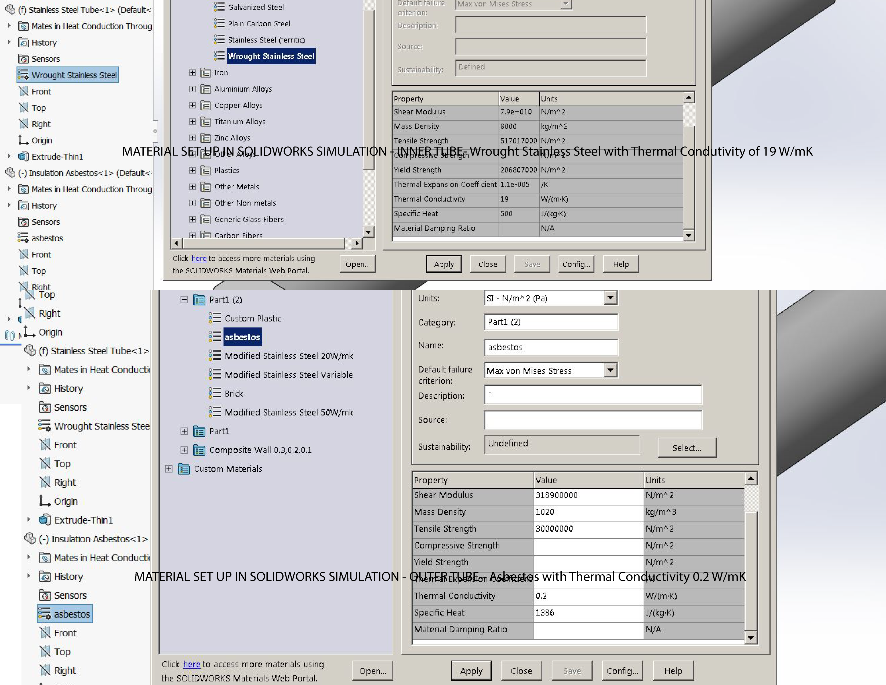
Task: Click the Copper Alloys folder icon
Action: pos(206,105)
